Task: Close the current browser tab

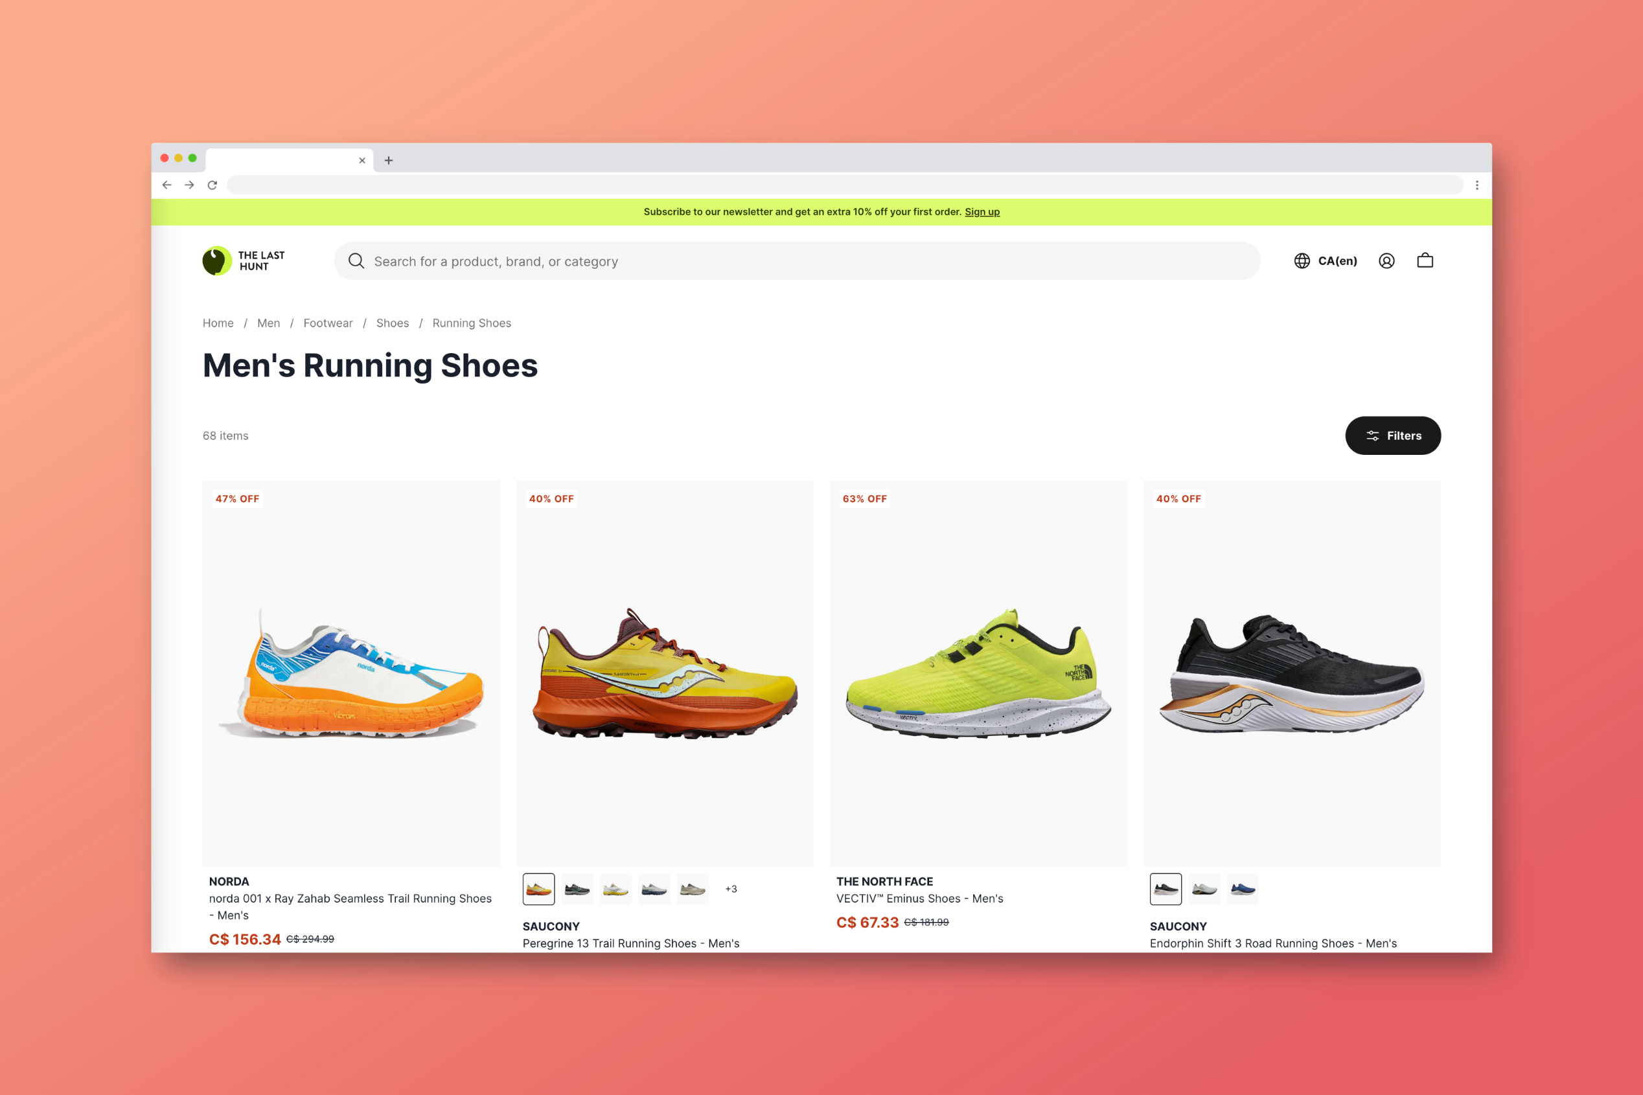Action: tap(362, 161)
